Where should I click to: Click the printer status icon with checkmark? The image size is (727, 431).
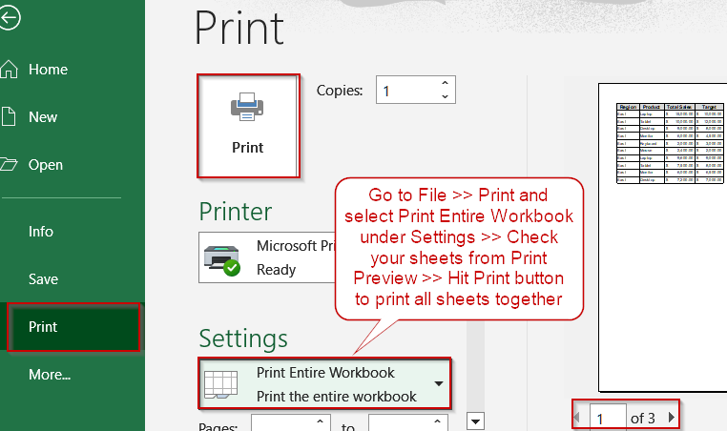coord(222,260)
